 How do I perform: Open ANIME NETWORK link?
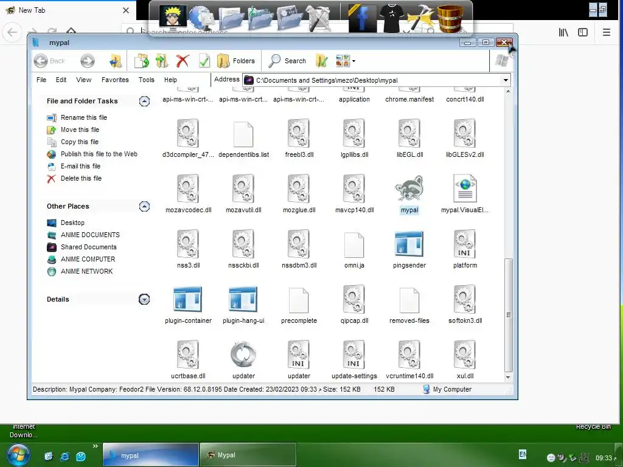tap(86, 272)
